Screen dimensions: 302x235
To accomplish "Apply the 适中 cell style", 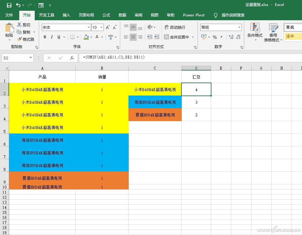I will [293, 36].
